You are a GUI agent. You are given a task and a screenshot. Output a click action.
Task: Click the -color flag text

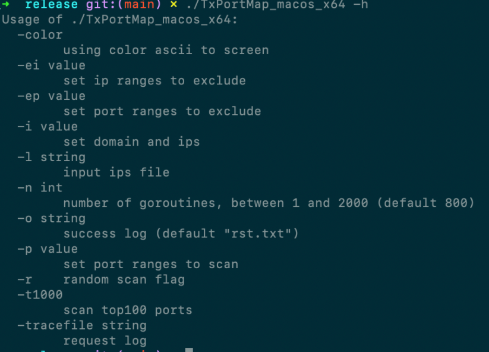40,34
